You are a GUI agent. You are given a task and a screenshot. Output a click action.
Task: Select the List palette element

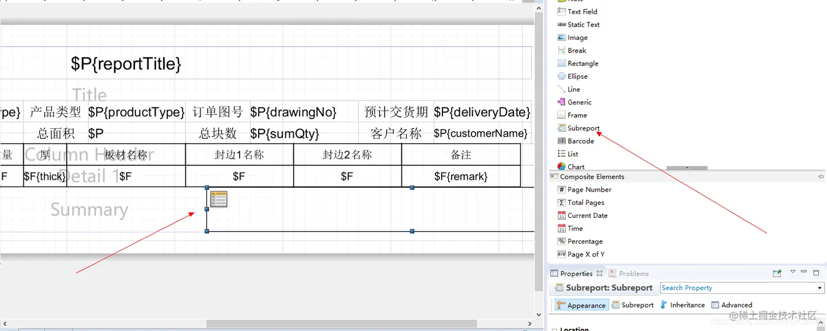pyautogui.click(x=568, y=154)
